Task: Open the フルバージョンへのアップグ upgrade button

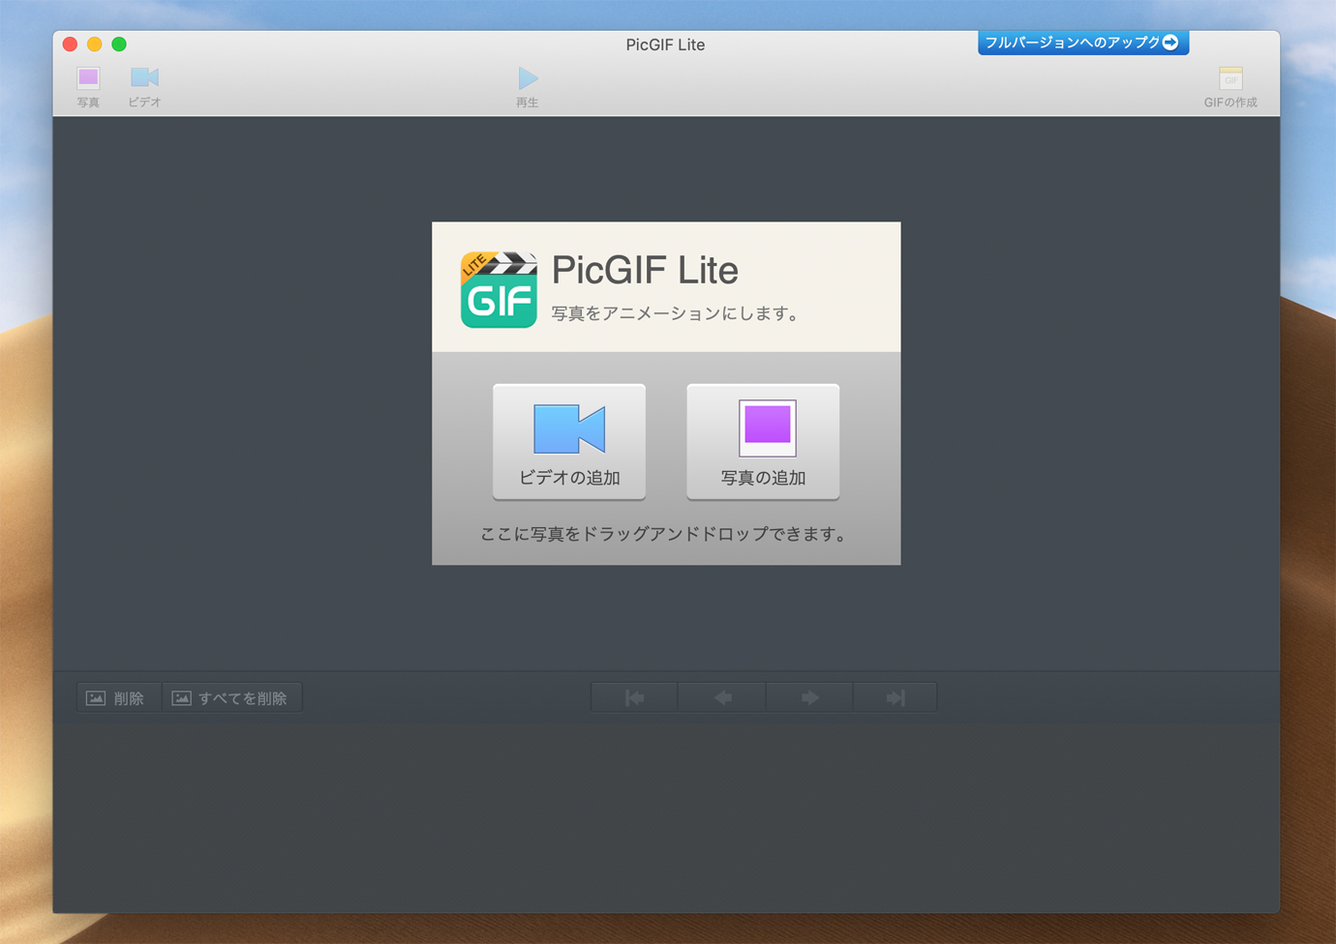Action: pyautogui.click(x=1082, y=43)
